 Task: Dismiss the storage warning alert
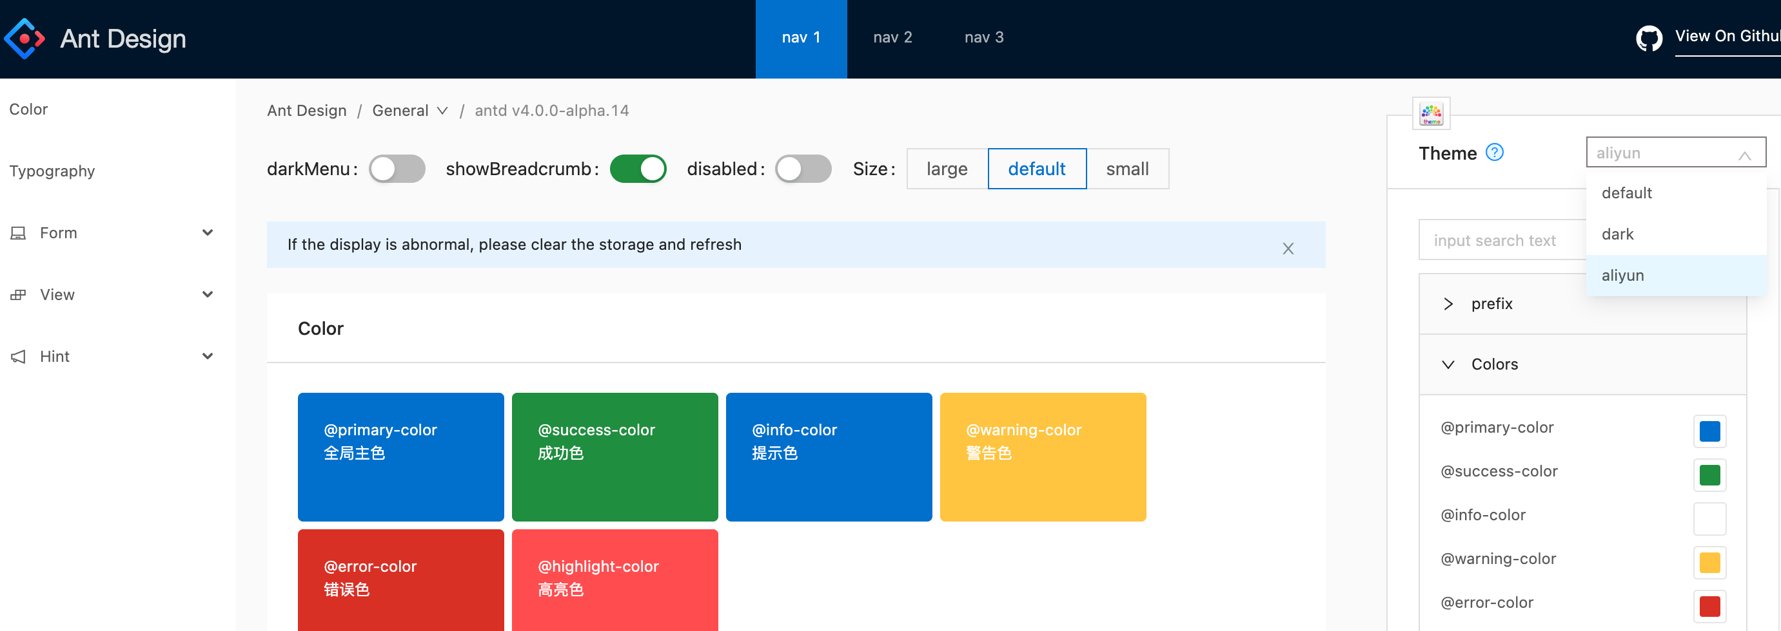point(1288,249)
